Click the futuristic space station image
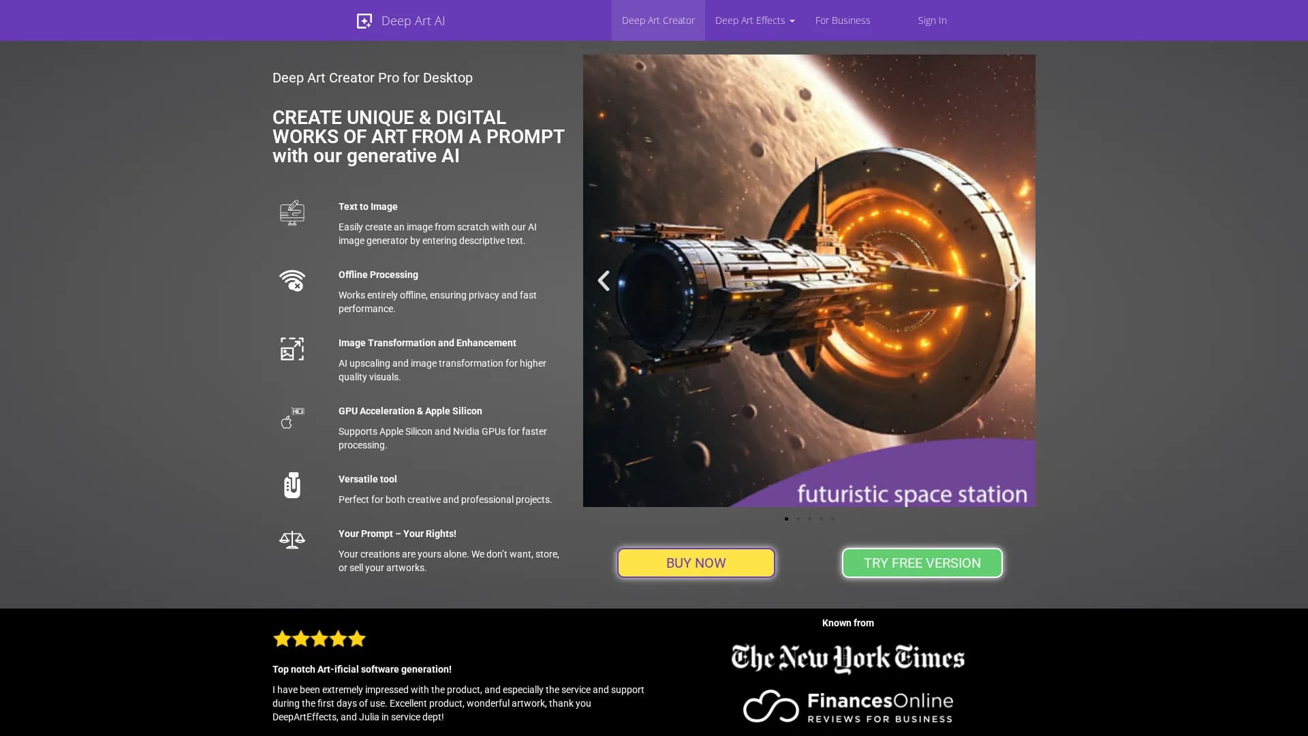 tap(809, 281)
